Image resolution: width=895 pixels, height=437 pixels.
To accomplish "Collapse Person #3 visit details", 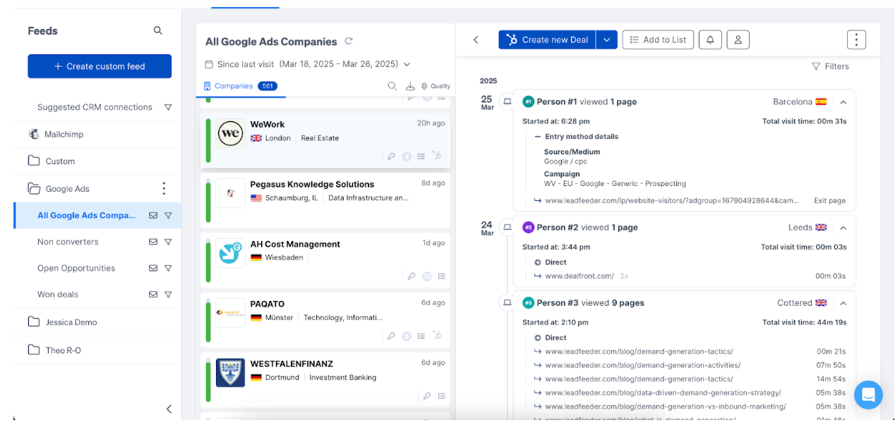I will click(x=843, y=302).
